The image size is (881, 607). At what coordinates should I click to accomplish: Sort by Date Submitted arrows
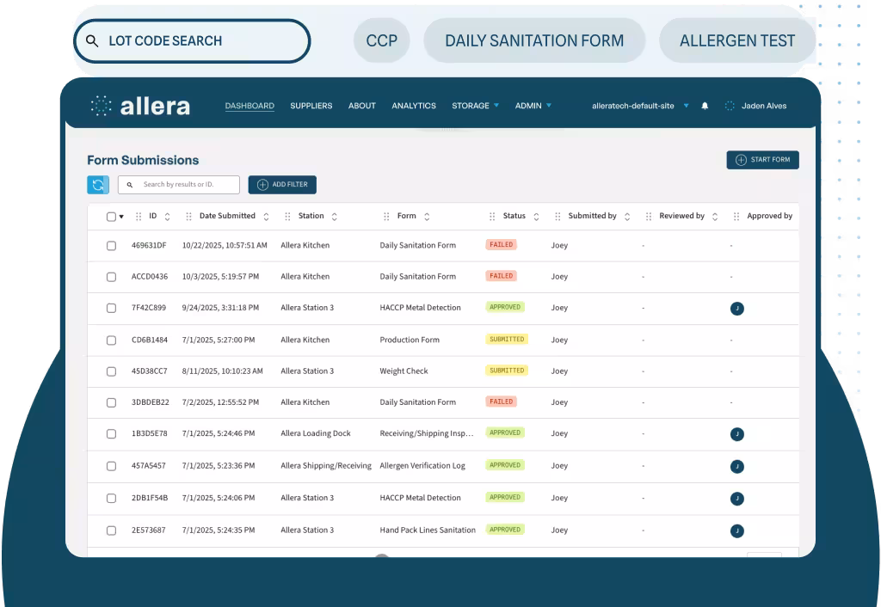(x=267, y=217)
